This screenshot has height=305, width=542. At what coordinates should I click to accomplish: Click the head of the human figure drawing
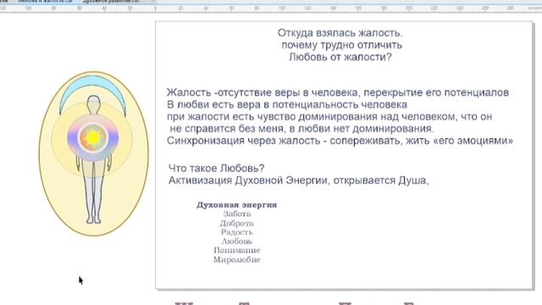click(93, 103)
